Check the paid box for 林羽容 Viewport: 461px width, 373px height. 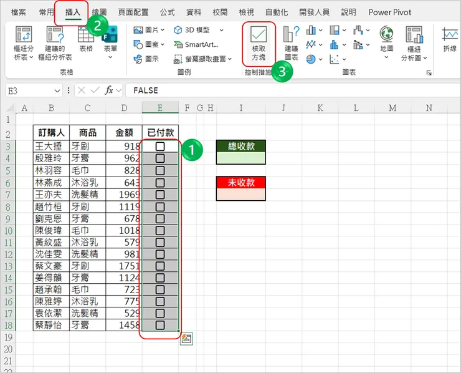click(160, 170)
